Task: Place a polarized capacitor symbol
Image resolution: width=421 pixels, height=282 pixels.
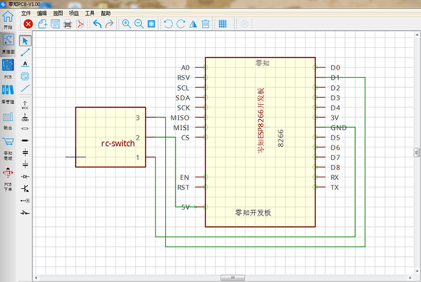Action: [25, 164]
